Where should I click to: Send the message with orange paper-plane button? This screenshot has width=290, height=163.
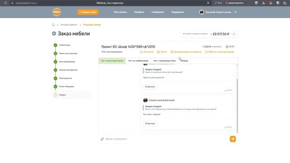[232, 139]
